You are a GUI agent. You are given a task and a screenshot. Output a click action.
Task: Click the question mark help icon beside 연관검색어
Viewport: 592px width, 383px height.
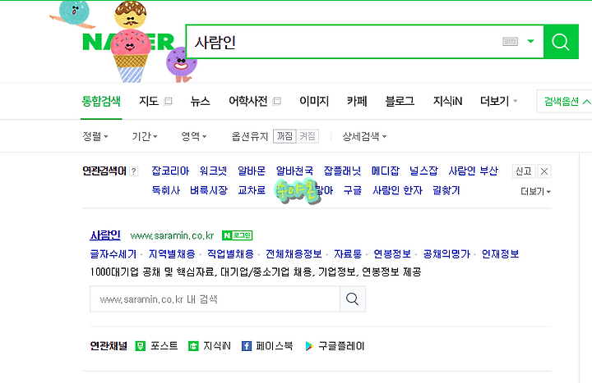134,171
